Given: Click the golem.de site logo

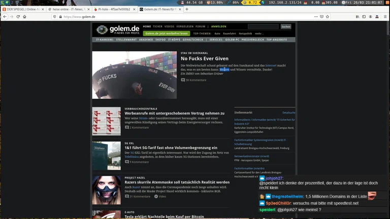Looking at the screenshot, I should click(x=117, y=29).
